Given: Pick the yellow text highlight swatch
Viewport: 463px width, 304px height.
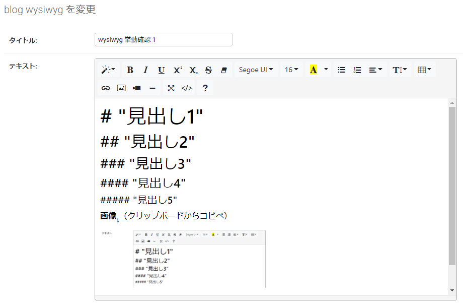Looking at the screenshot, I should click(313, 70).
